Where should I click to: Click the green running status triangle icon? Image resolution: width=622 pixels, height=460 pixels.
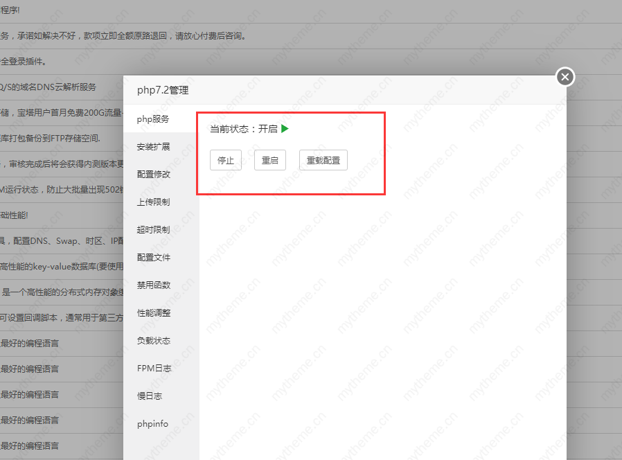(285, 128)
